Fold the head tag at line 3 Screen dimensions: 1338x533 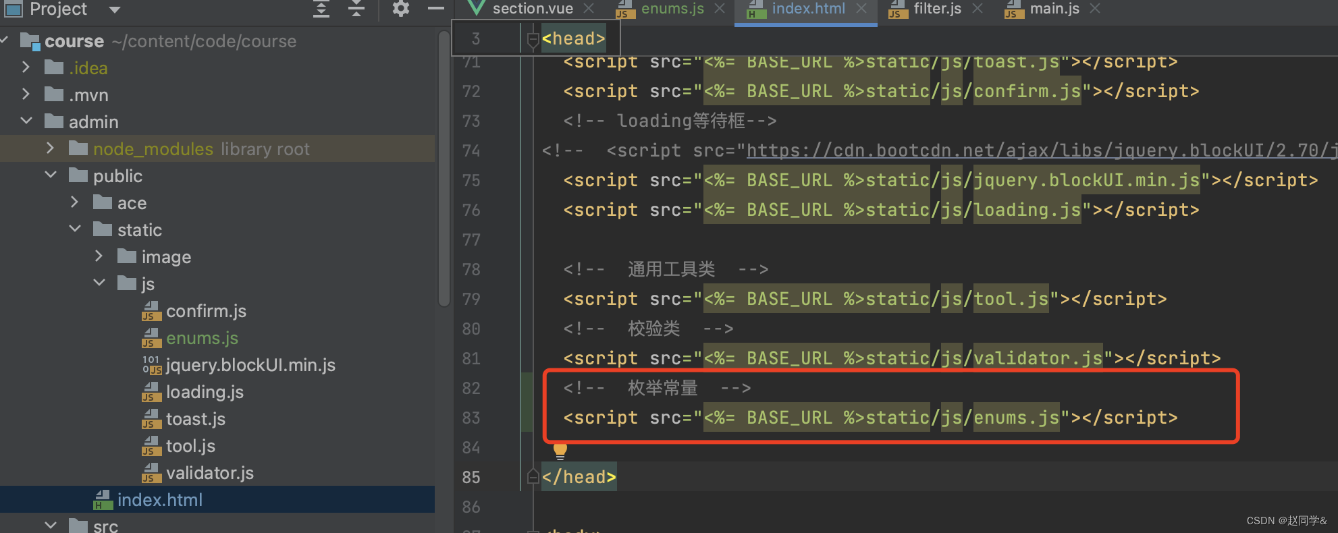tap(532, 40)
